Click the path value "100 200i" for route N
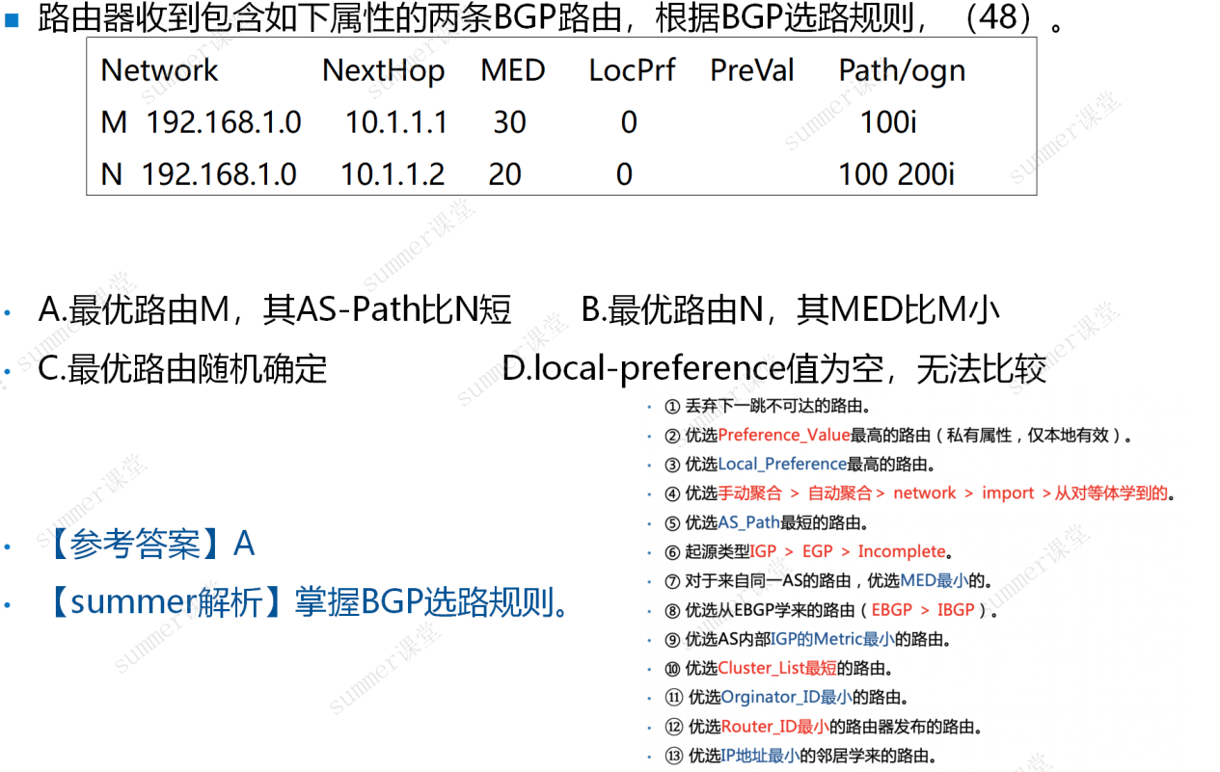 [896, 174]
